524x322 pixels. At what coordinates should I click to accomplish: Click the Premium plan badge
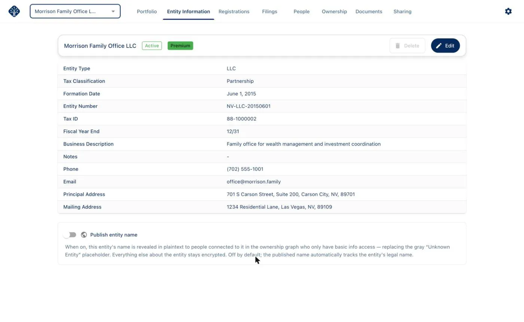(180, 46)
